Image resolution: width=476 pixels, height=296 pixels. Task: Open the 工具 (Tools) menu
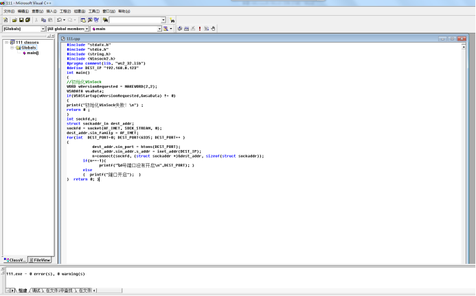click(94, 11)
